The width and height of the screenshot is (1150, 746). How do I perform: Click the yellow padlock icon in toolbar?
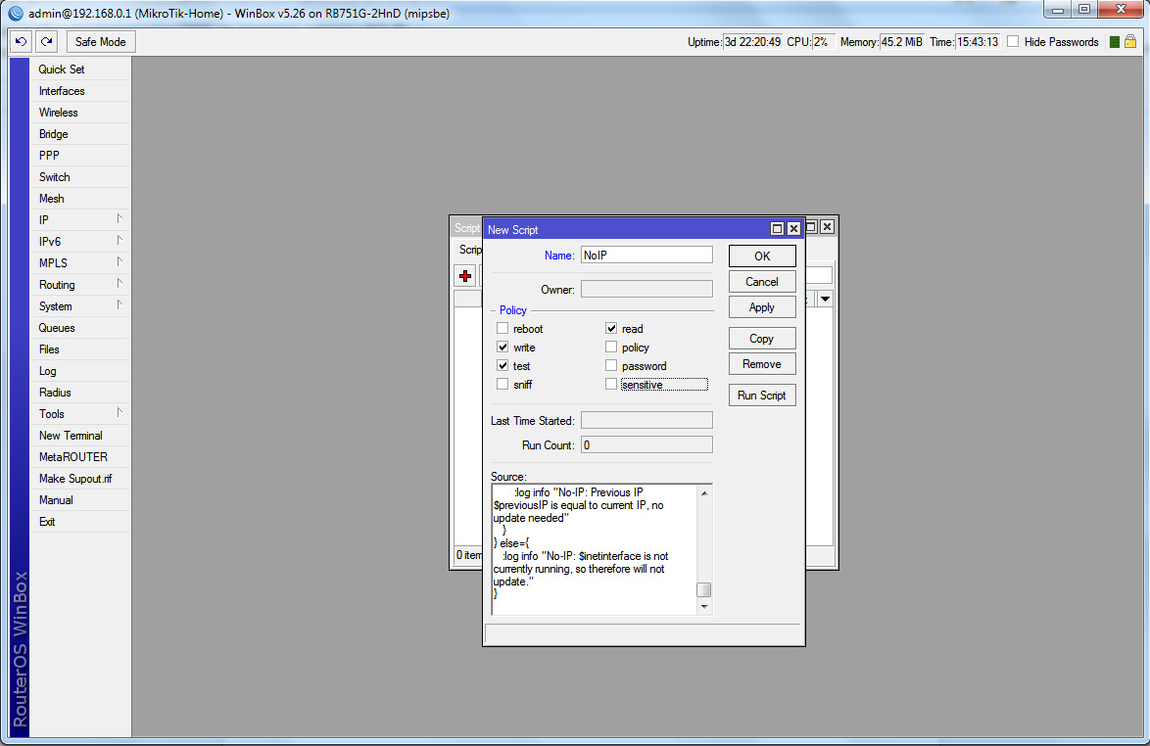tap(1129, 42)
